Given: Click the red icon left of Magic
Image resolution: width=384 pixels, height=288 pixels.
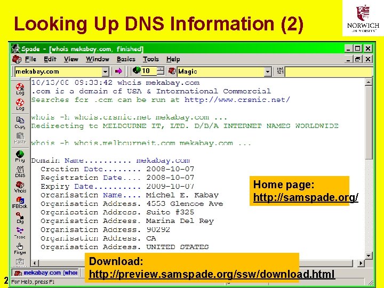Looking at the screenshot, I should 172,71.
